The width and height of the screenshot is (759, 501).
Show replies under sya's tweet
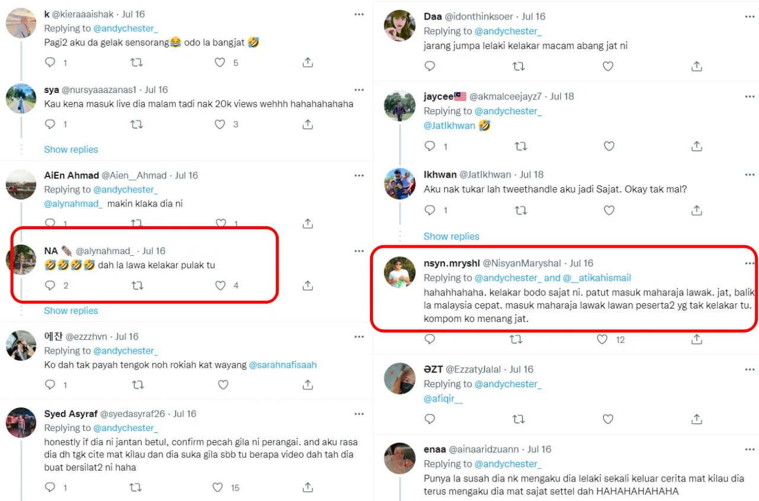point(71,149)
